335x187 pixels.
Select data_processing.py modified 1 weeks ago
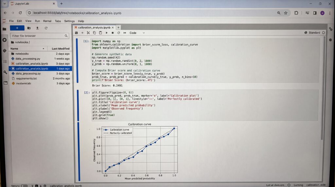(x=40, y=59)
